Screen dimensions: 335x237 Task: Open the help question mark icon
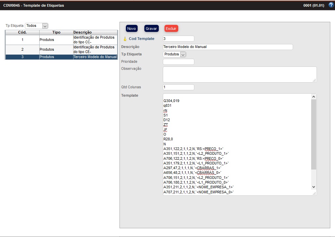pos(331,5)
